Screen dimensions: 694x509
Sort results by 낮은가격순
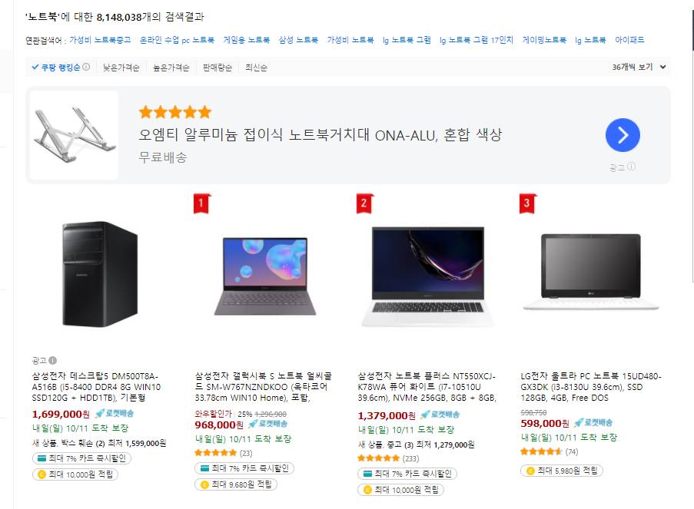pos(121,68)
